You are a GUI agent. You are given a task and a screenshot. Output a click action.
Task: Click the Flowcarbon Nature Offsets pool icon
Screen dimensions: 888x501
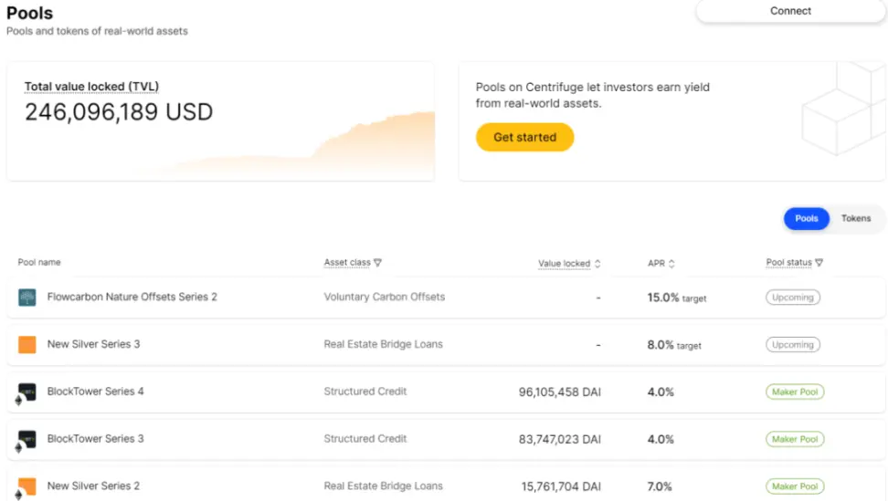(27, 297)
